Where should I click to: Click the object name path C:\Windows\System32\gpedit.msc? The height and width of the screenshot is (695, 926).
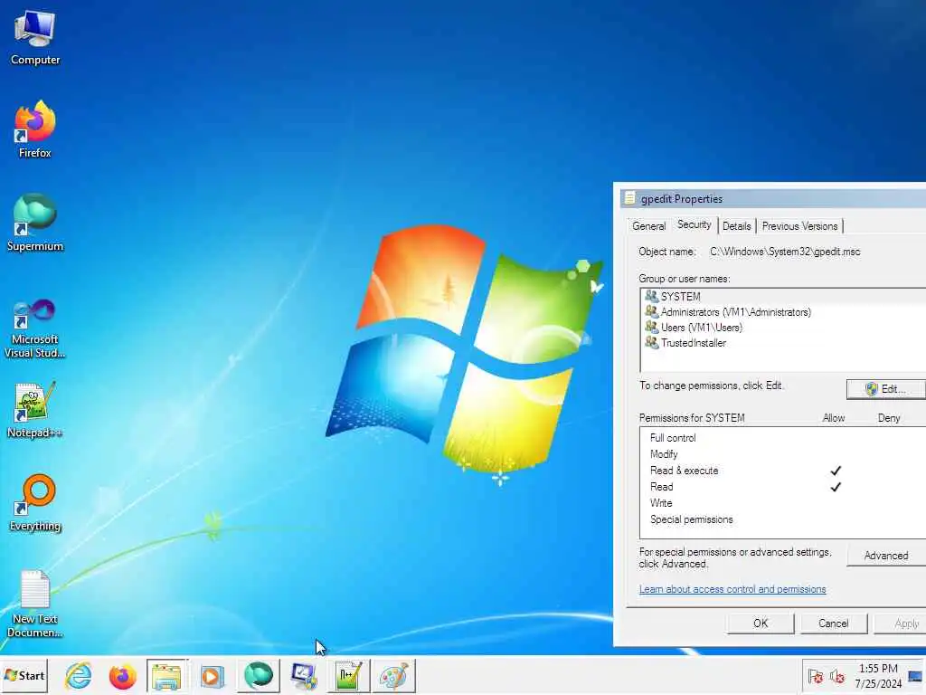click(785, 252)
